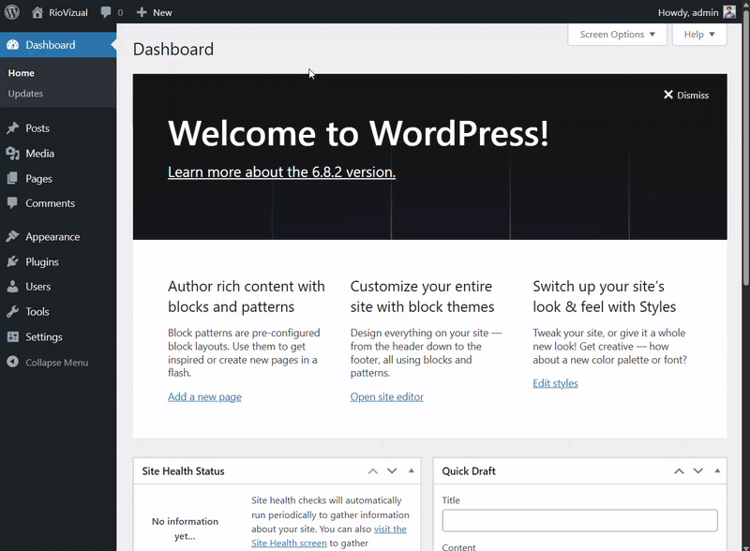Click the Media camera icon
The width and height of the screenshot is (750, 551).
(13, 153)
